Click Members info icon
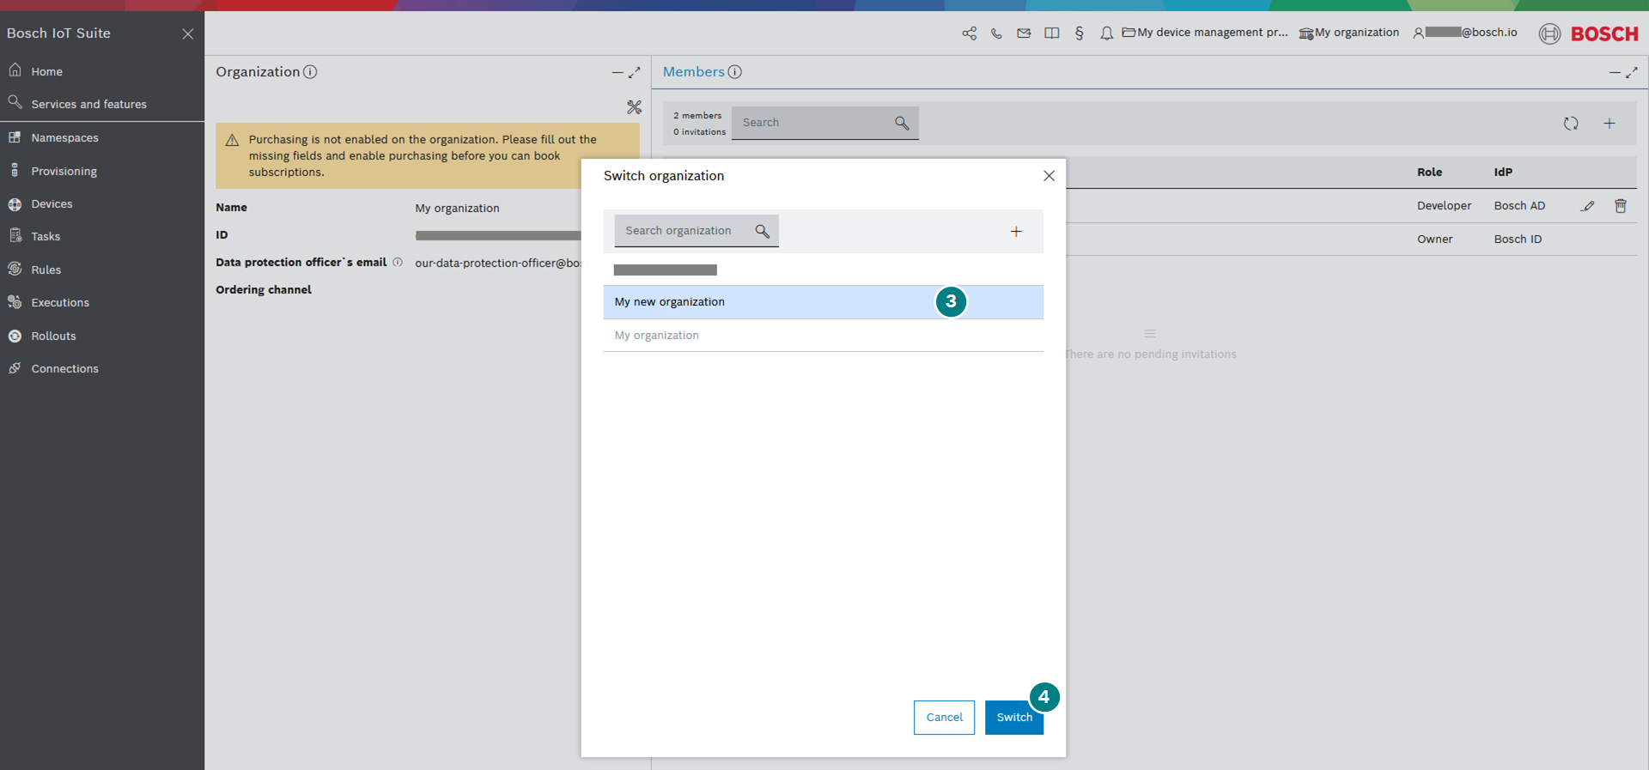The width and height of the screenshot is (1649, 770). coord(735,72)
